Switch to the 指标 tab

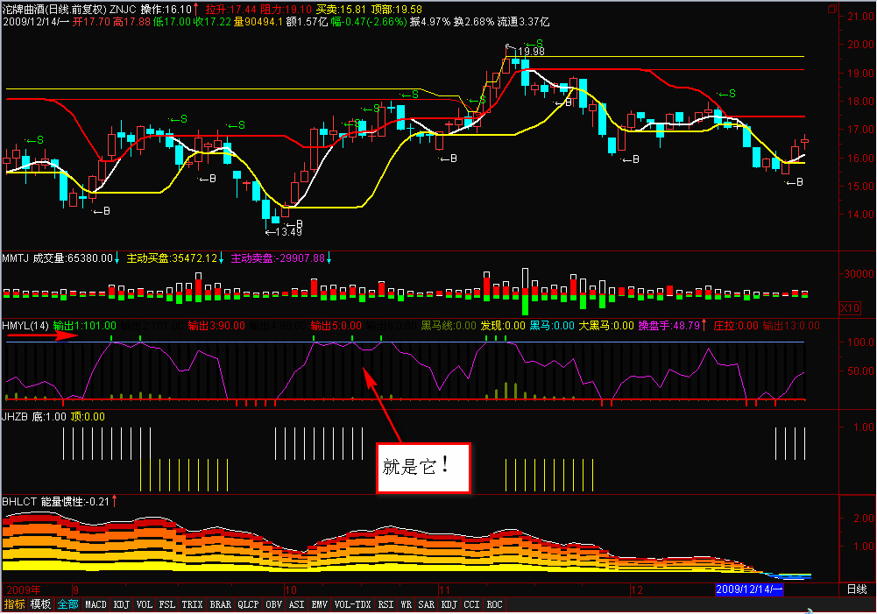click(14, 604)
